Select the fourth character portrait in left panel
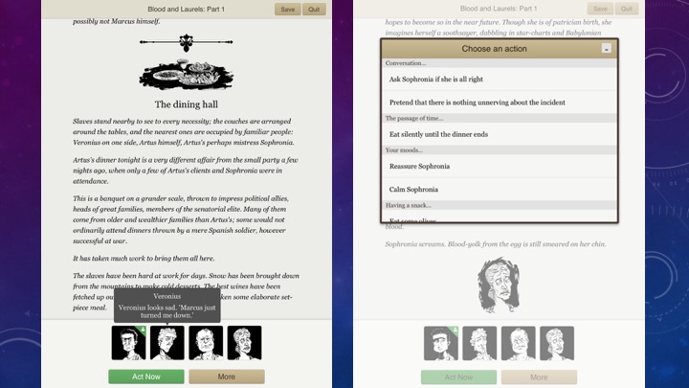 (x=244, y=343)
